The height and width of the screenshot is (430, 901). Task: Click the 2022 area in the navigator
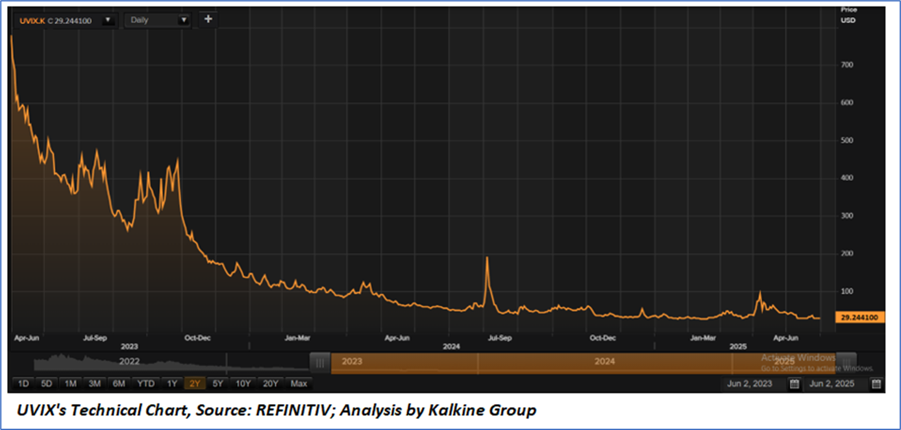tap(129, 361)
